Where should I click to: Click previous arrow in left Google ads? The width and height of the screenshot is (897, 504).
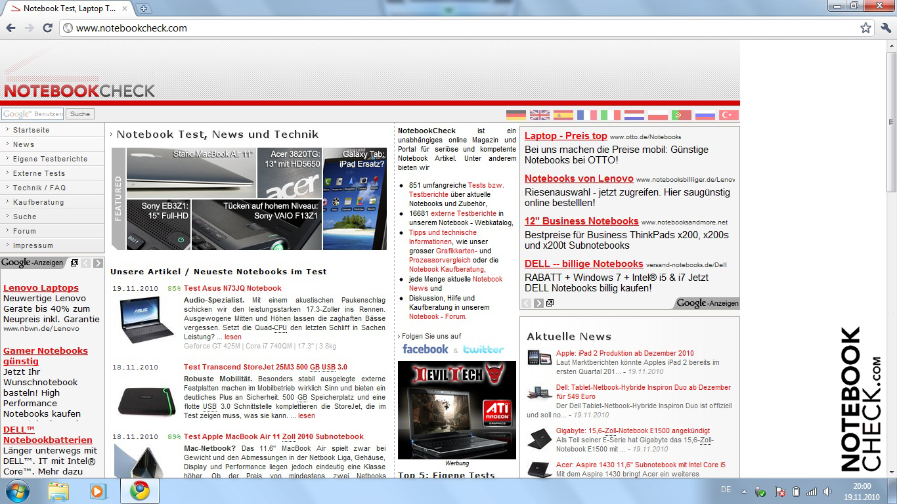tap(85, 263)
